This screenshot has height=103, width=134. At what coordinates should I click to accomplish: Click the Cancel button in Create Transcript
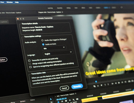pyautogui.click(x=64, y=88)
